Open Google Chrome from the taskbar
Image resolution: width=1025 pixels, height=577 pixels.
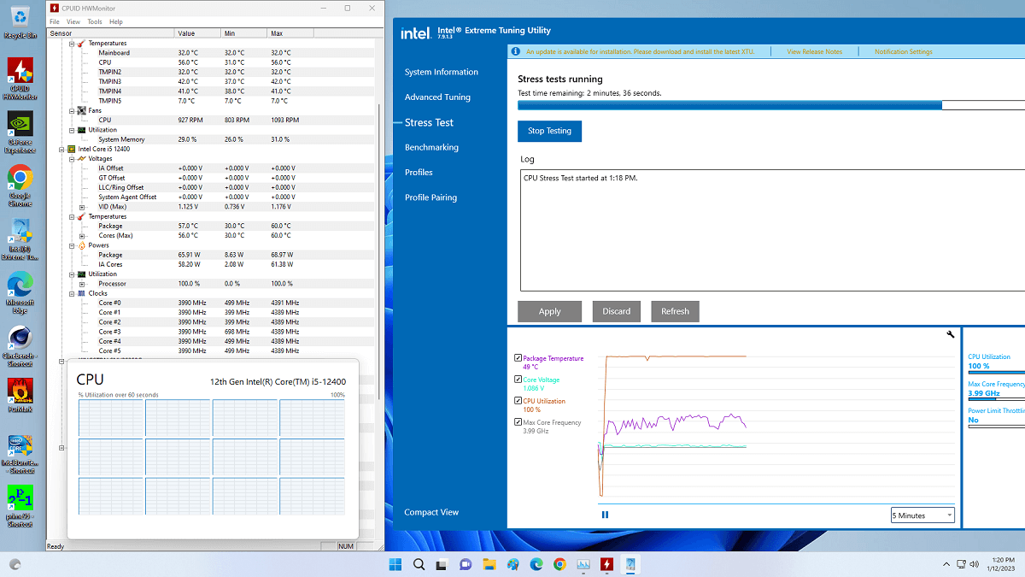coord(559,564)
